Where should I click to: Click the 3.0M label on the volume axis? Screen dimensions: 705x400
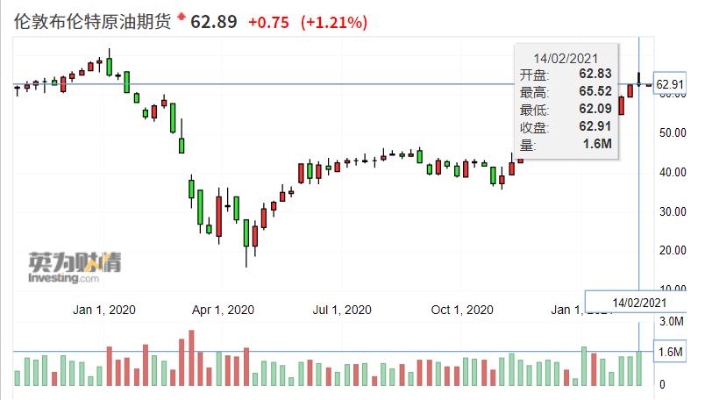pyautogui.click(x=671, y=322)
